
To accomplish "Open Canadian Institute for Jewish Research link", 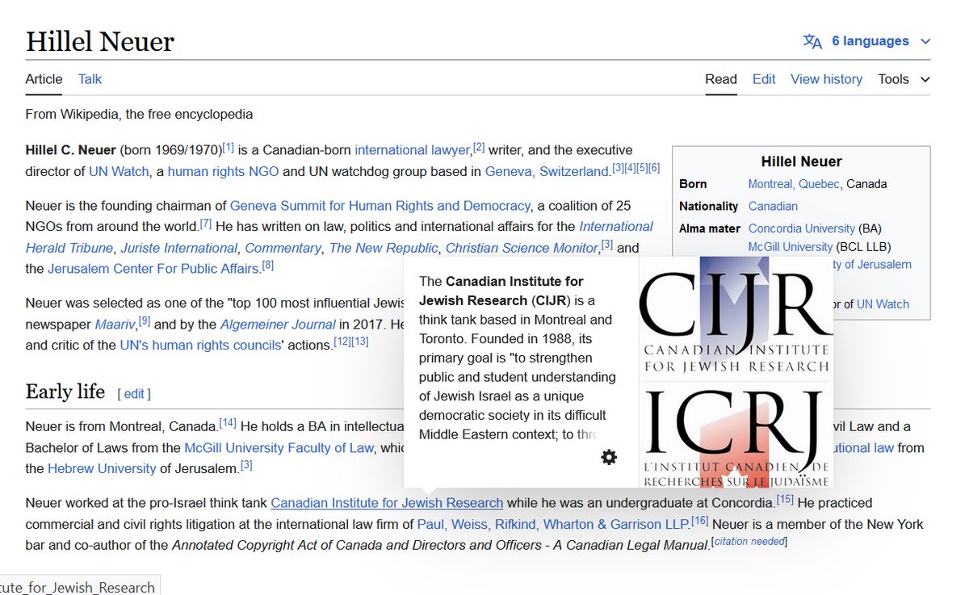I will 387,503.
